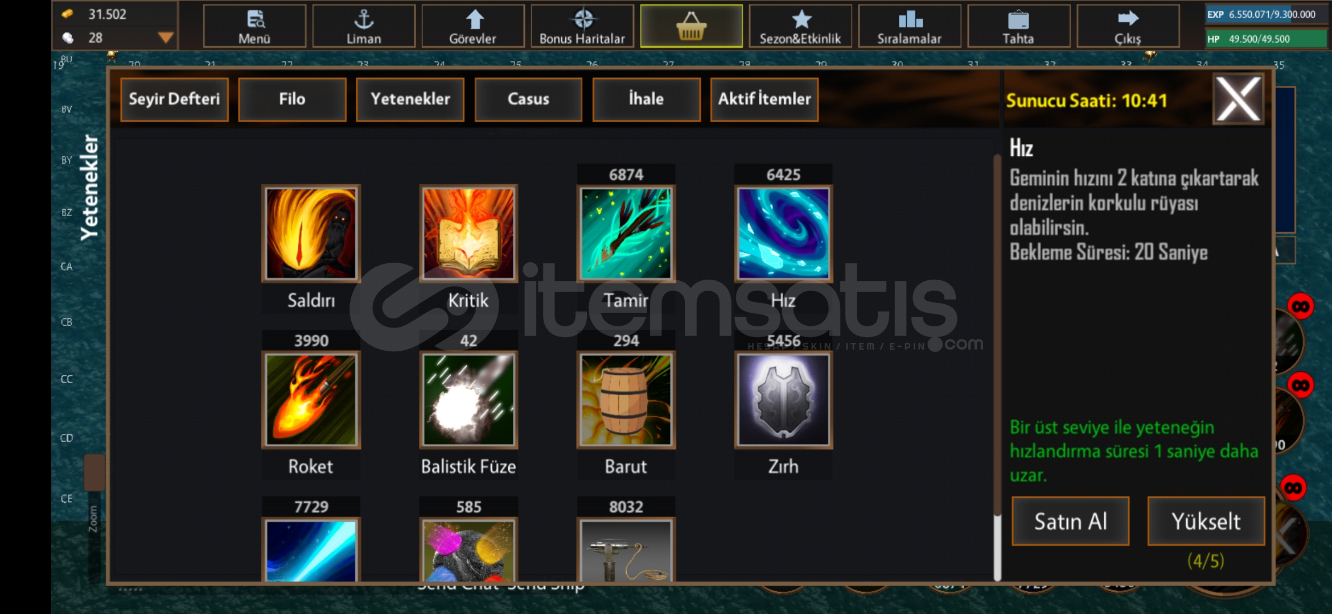Open the Aktif İtemler tab
The height and width of the screenshot is (614, 1332).
click(764, 99)
